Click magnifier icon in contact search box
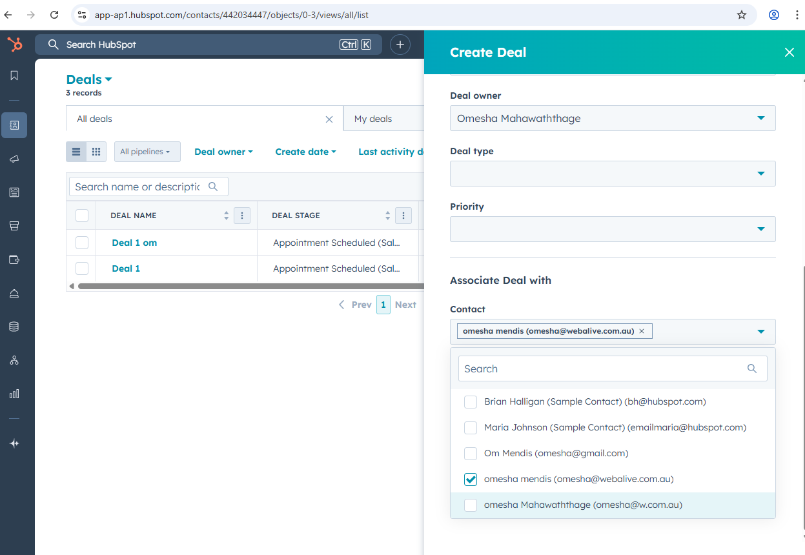Image resolution: width=805 pixels, height=555 pixels. (751, 368)
